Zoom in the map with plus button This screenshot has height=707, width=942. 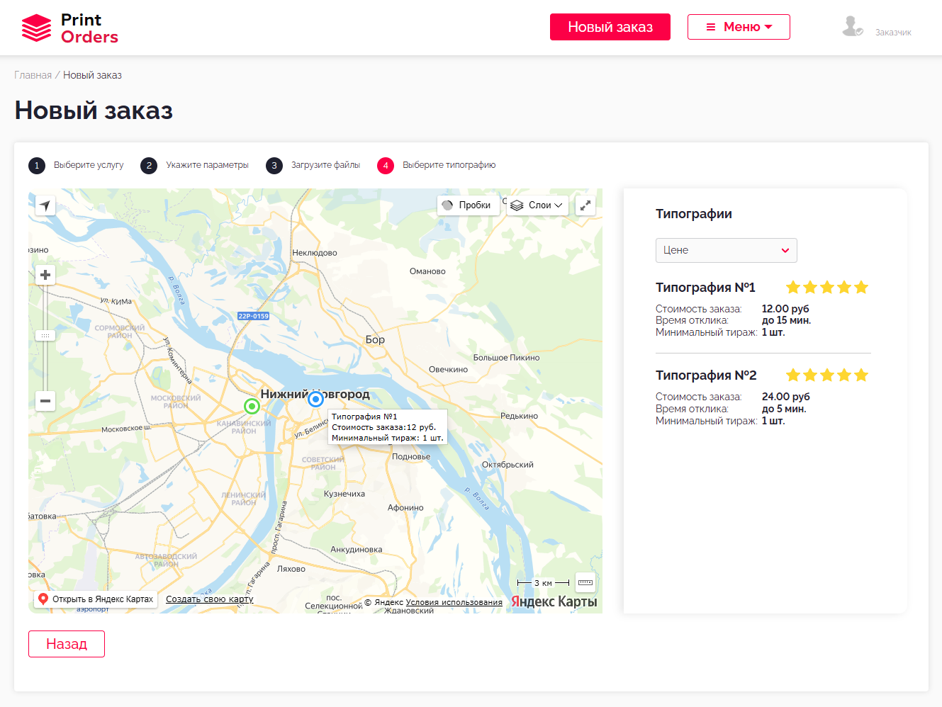point(45,275)
